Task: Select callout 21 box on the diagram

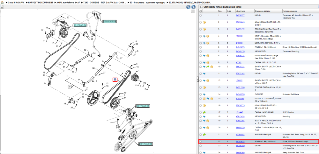Action: 70,87
